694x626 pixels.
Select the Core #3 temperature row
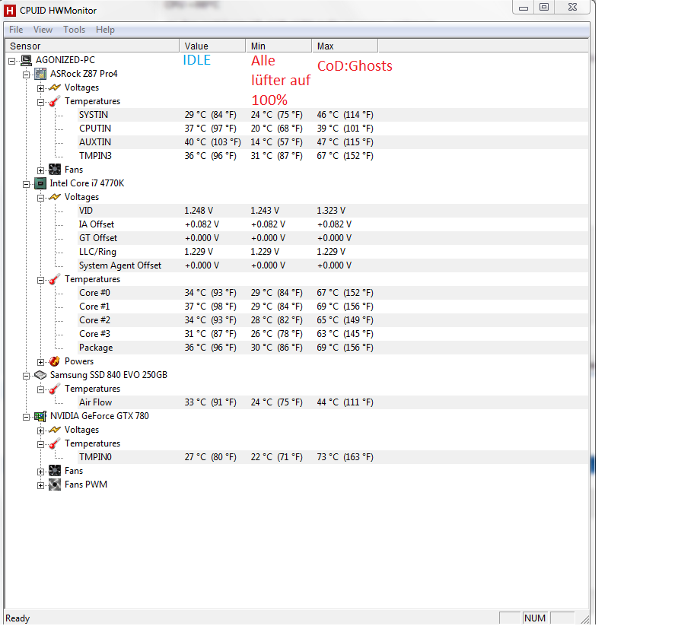pos(332,335)
